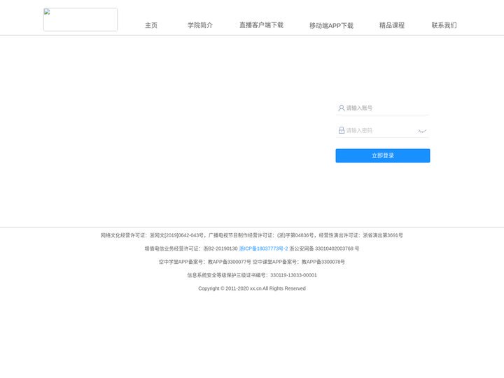Focus the 请输入账号 account field
This screenshot has width=504, height=378.
[x=382, y=108]
